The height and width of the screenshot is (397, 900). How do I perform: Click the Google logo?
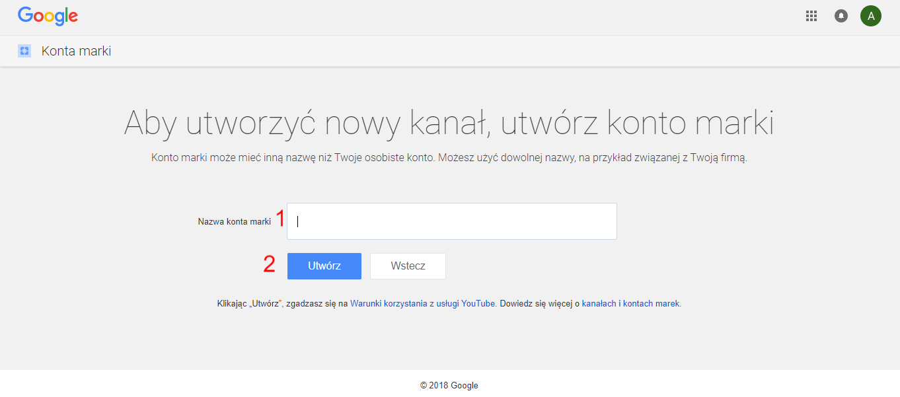[x=48, y=16]
